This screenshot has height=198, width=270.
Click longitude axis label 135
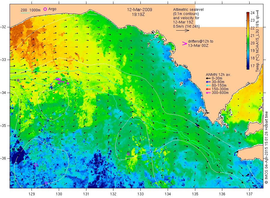[195, 194]
